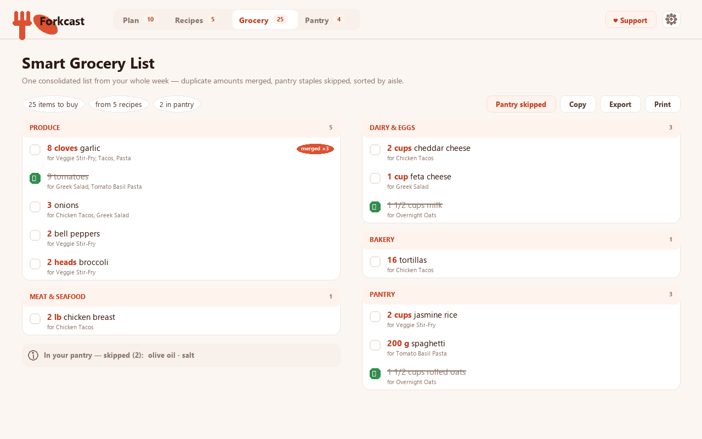Click "for Chicken Tacos, Greek Salad" text
This screenshot has height=439, width=702.
(88, 216)
